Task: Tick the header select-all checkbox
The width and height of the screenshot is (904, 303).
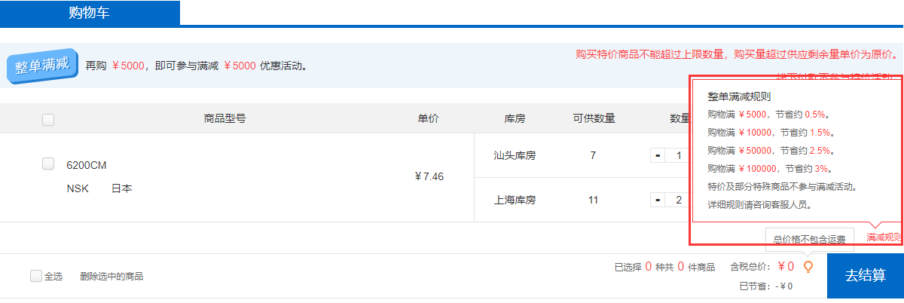Action: click(x=48, y=119)
